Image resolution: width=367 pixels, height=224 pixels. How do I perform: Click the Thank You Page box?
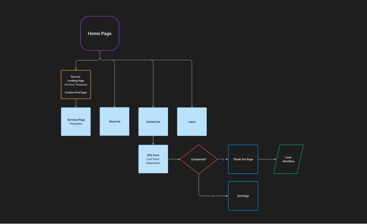[243, 159]
